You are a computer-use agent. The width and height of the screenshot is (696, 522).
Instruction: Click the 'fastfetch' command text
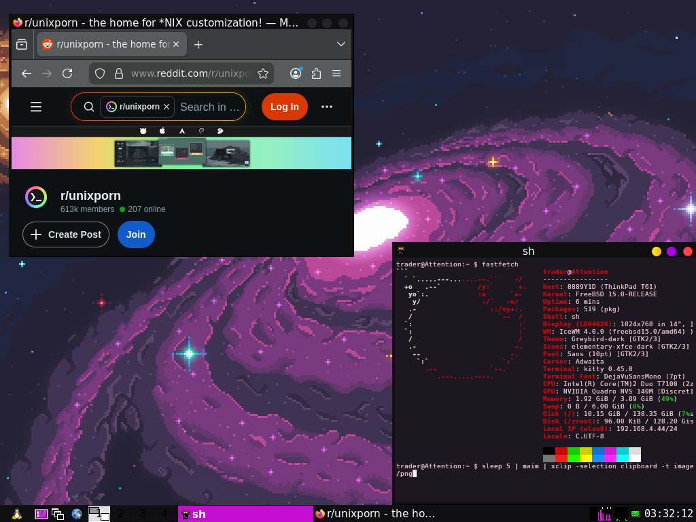coord(500,264)
